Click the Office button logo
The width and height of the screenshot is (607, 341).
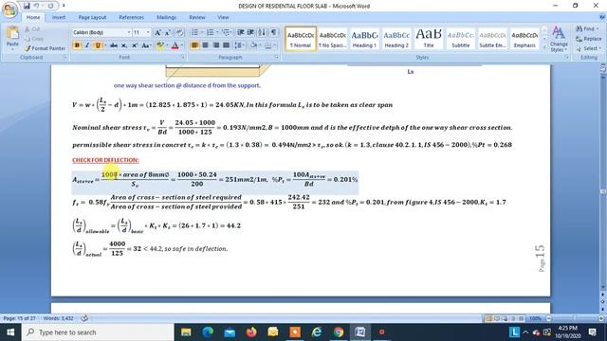tap(9, 9)
